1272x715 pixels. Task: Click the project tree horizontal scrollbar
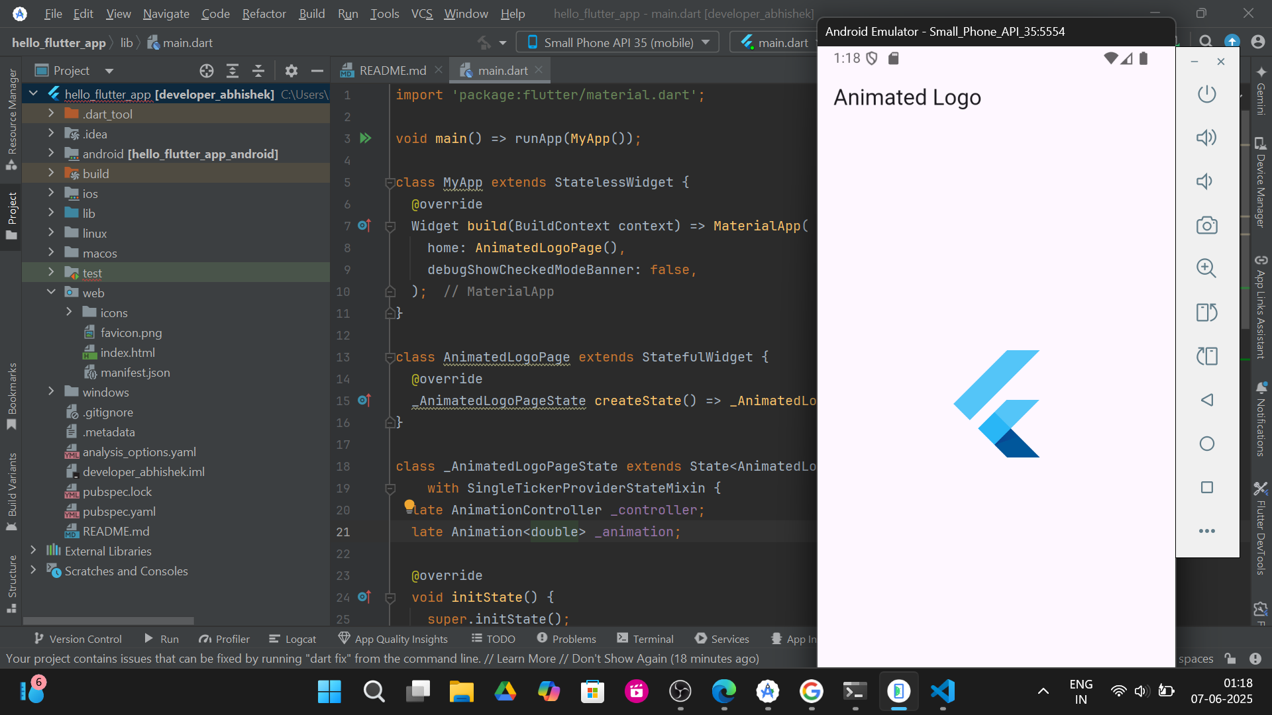[x=109, y=621]
